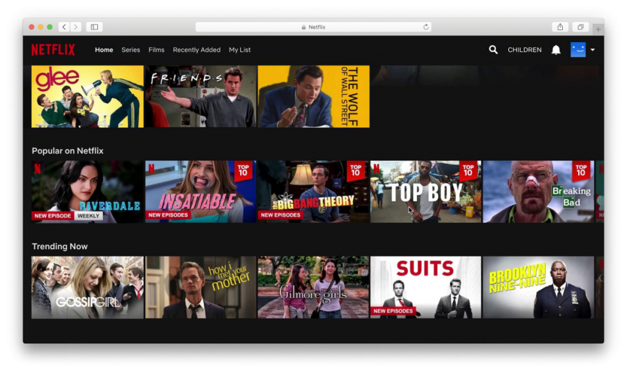Open the Brooklyn Nine-Nine thumbnail
This screenshot has width=627, height=371.
pyautogui.click(x=538, y=288)
